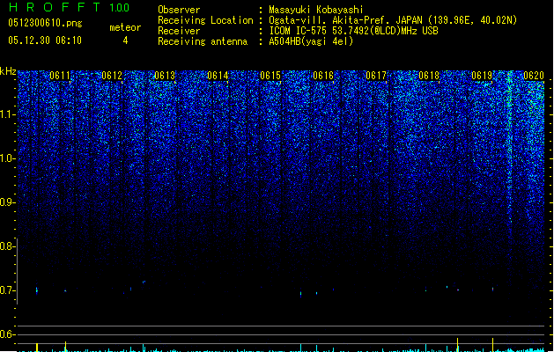Click time marker 0619 on spectrogram
Viewport: 554px width, 352px height.
(x=482, y=76)
